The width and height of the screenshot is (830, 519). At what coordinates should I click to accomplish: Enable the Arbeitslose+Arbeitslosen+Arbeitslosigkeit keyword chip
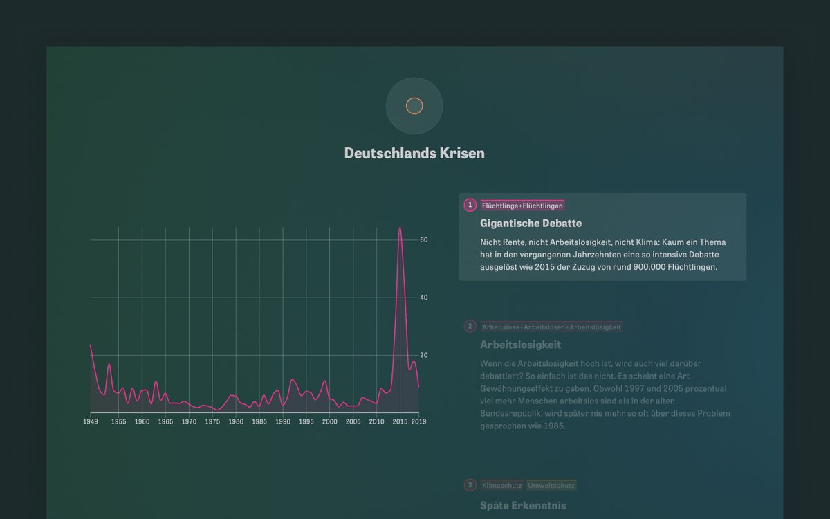point(551,326)
